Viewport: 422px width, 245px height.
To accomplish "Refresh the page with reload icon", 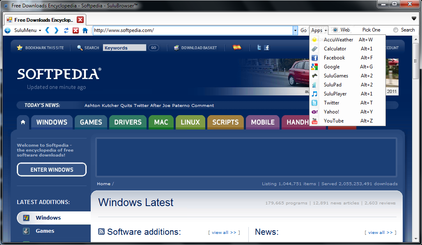I will click(66, 30).
